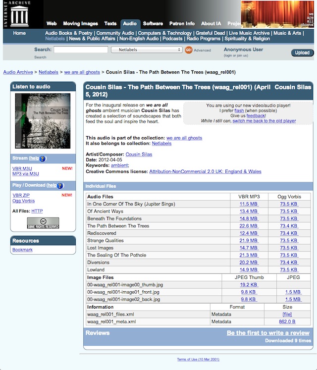Switch to the Texts tab
The width and height of the screenshot is (317, 370).
[110, 24]
